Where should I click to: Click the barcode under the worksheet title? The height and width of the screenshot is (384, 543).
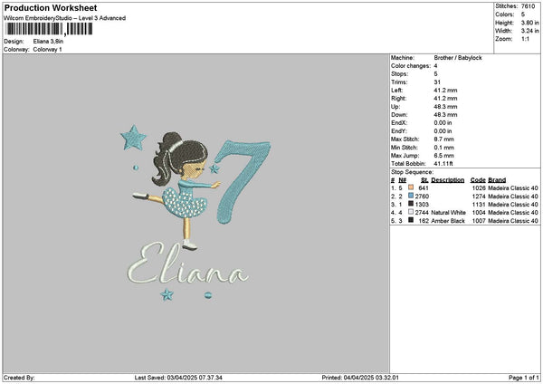pyautogui.click(x=49, y=29)
